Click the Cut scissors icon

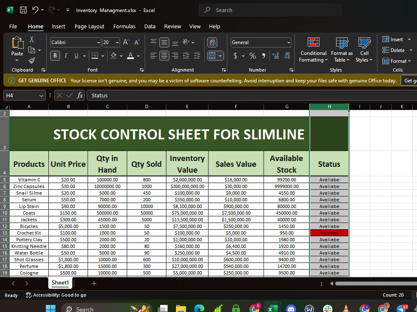tap(32, 39)
